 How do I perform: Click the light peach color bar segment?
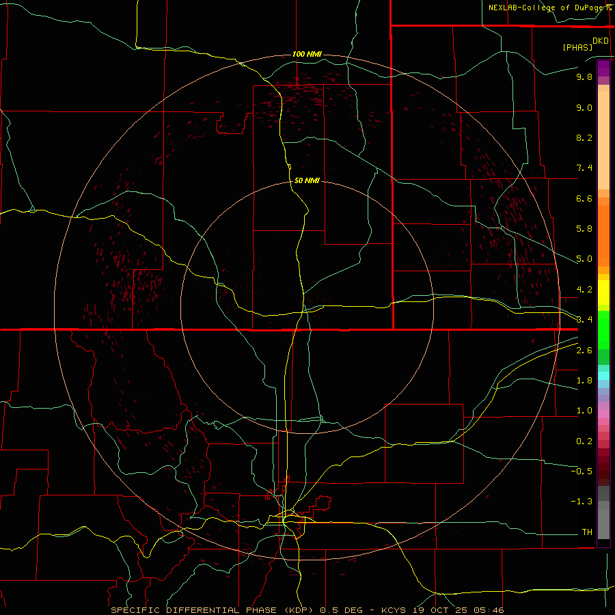click(x=603, y=140)
